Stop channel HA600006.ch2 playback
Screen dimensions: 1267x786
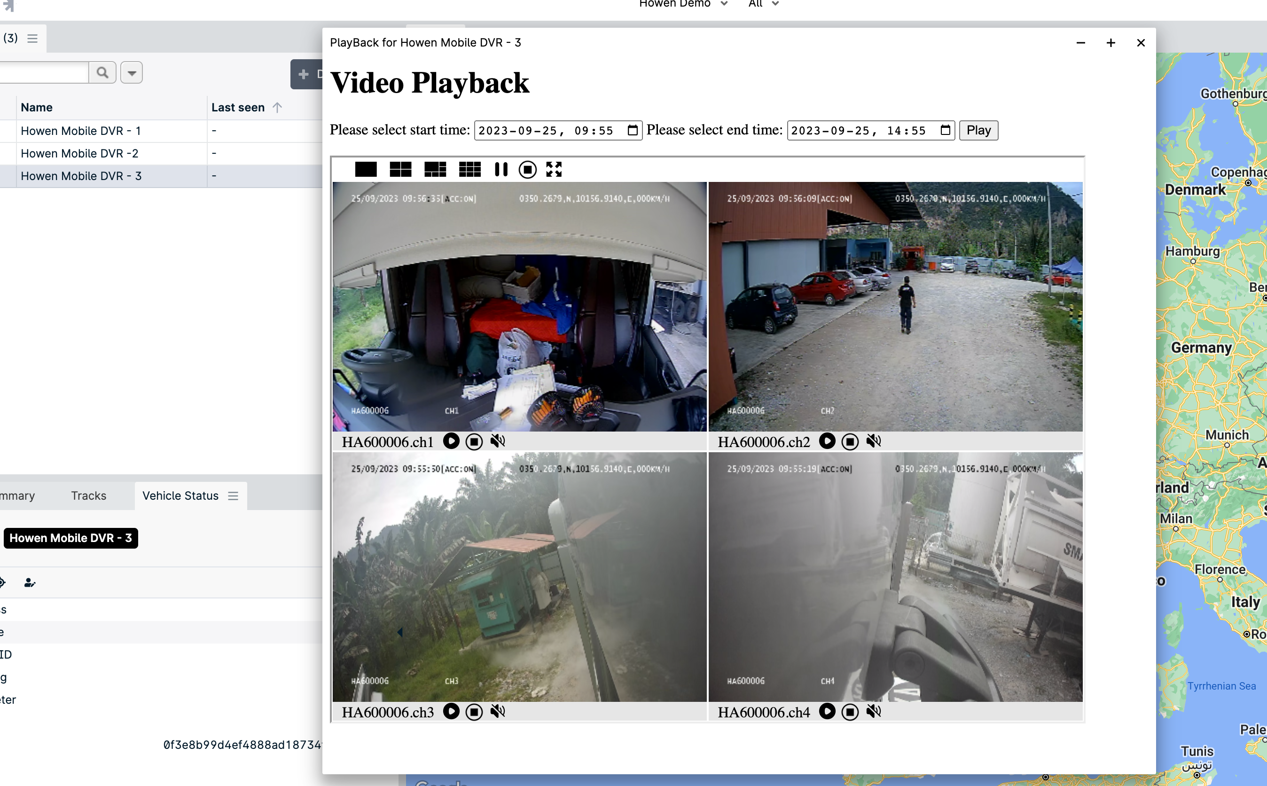[850, 441]
